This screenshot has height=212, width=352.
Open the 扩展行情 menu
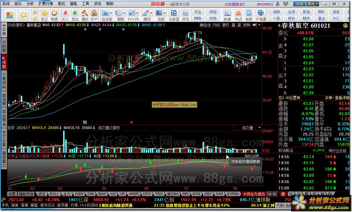[x=46, y=4]
